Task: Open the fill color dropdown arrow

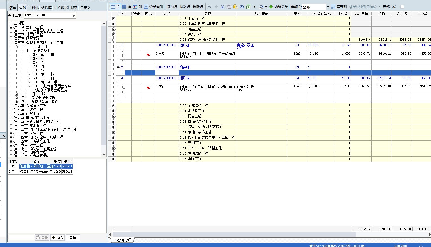Action: click(x=266, y=7)
